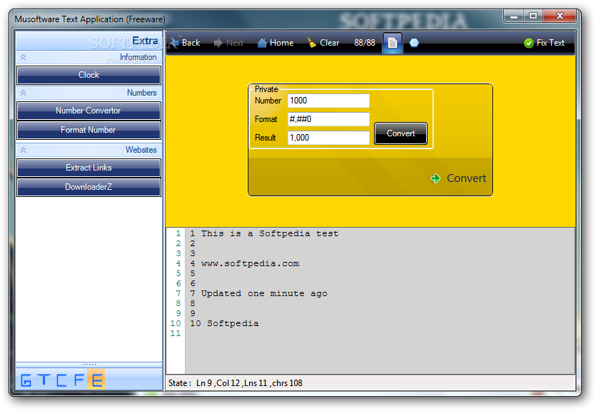Clear text with the broom icon
The image size is (596, 411).
(323, 43)
